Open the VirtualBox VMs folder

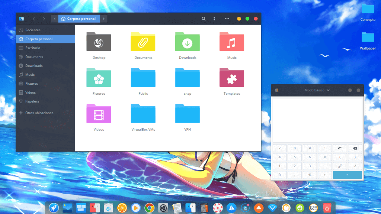(143, 114)
